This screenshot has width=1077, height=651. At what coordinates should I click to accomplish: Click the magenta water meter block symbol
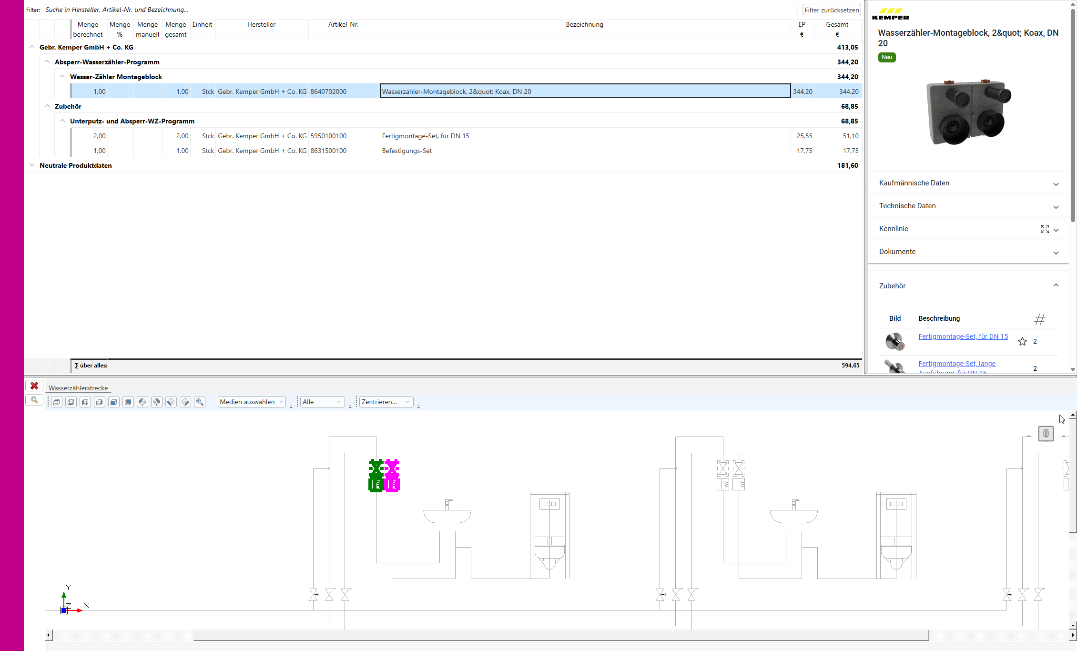click(x=392, y=475)
